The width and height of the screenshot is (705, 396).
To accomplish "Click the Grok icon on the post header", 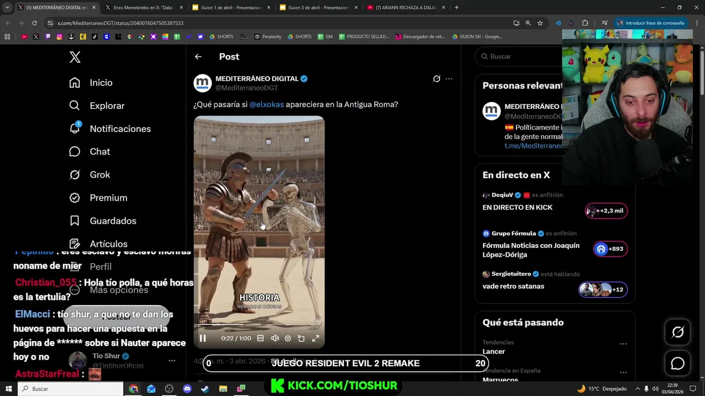I will [437, 79].
